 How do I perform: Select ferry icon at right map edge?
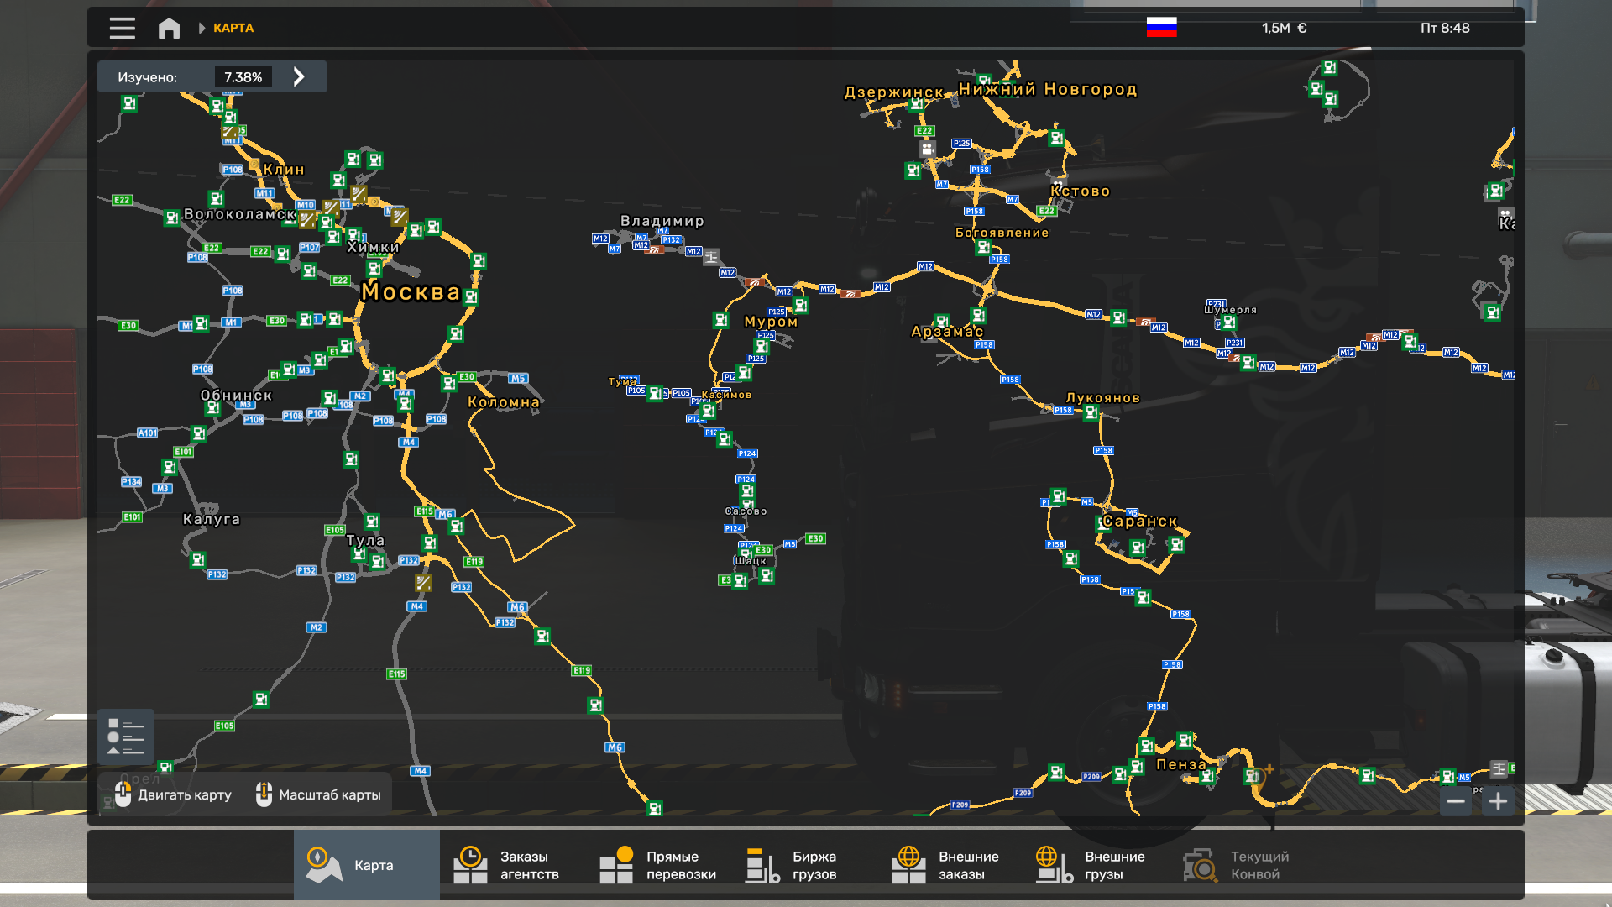(x=1499, y=768)
